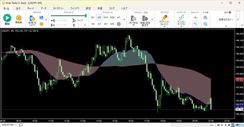Click the ジャンプ jump icon
Viewport: 244px width, 127px height.
(x=74, y=20)
